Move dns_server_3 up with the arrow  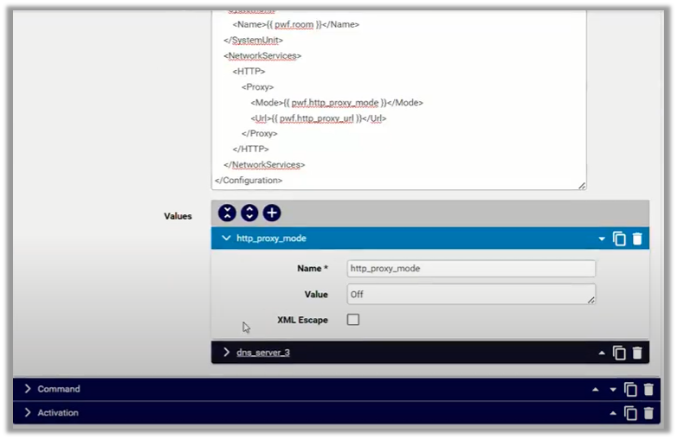(x=602, y=353)
